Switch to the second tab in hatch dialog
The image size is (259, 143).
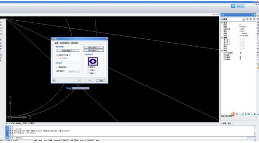pos(65,43)
